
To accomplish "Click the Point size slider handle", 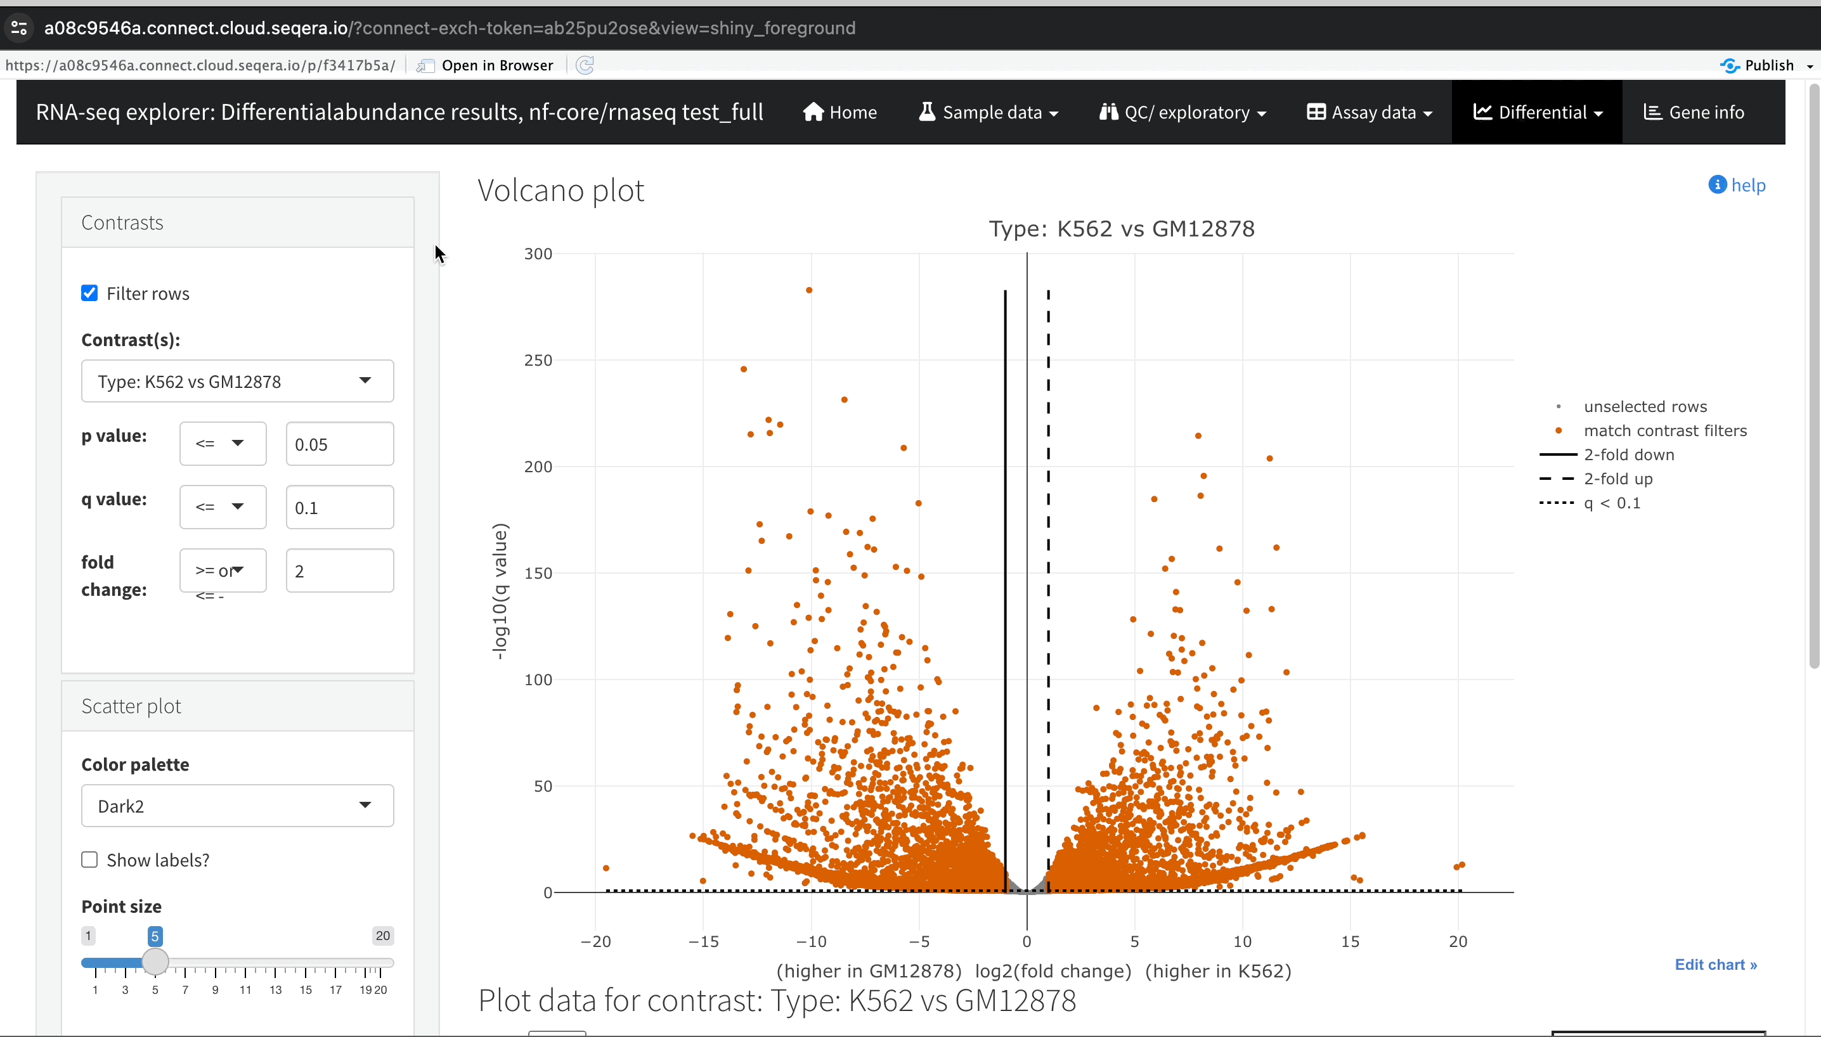I will (155, 962).
